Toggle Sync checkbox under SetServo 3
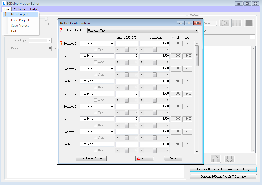This screenshot has height=185, width=262. click(x=95, y=87)
